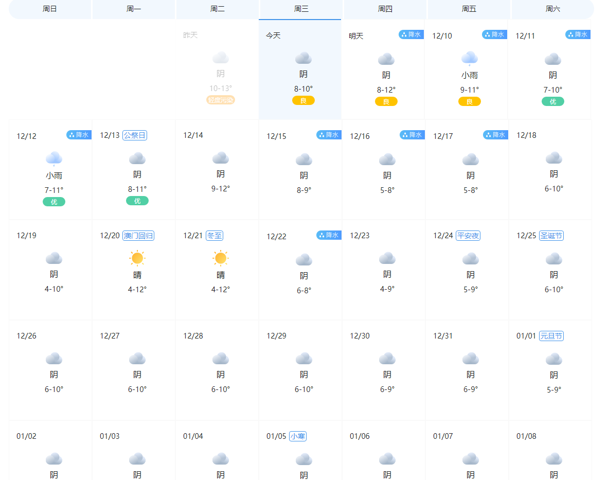This screenshot has height=480, width=608.
Task: Click the cloud icon on New Year 01/01
Action: (x=553, y=358)
